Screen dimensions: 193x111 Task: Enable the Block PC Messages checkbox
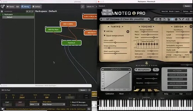point(71,102)
